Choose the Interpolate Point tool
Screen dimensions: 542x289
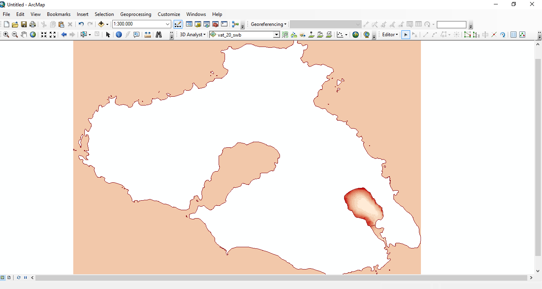311,35
